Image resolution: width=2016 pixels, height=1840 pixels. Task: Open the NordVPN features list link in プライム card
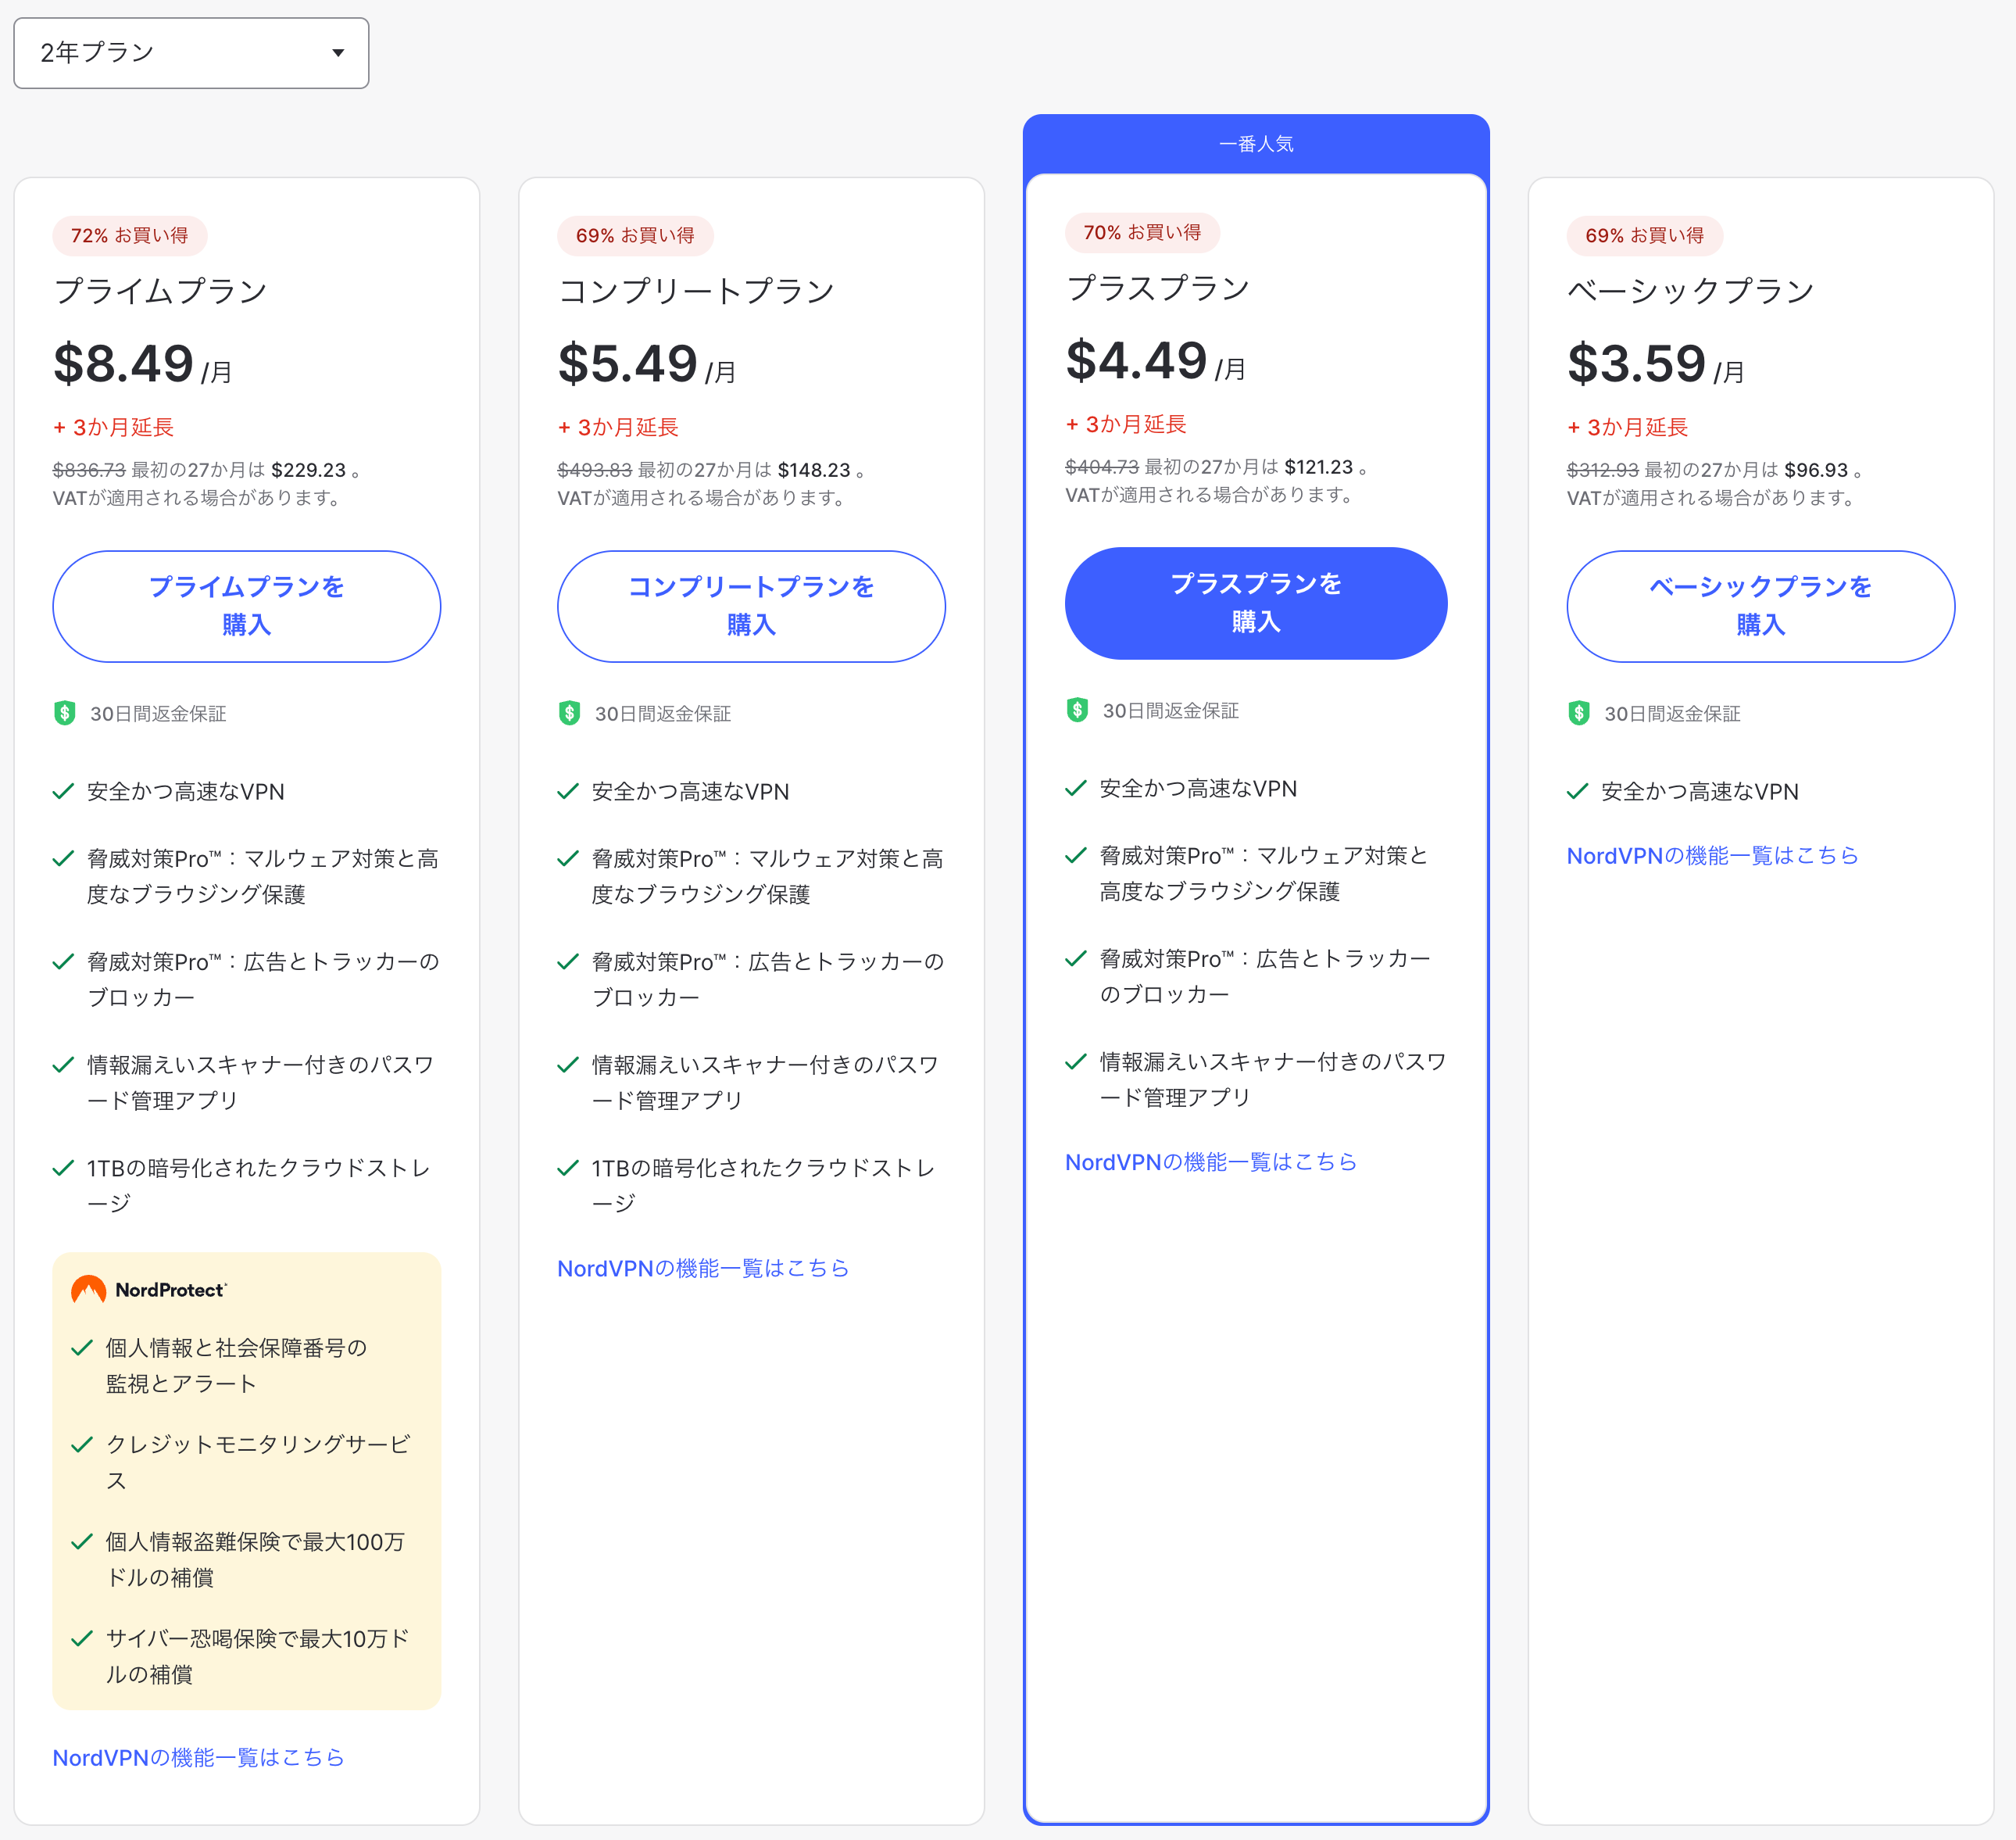click(198, 1757)
